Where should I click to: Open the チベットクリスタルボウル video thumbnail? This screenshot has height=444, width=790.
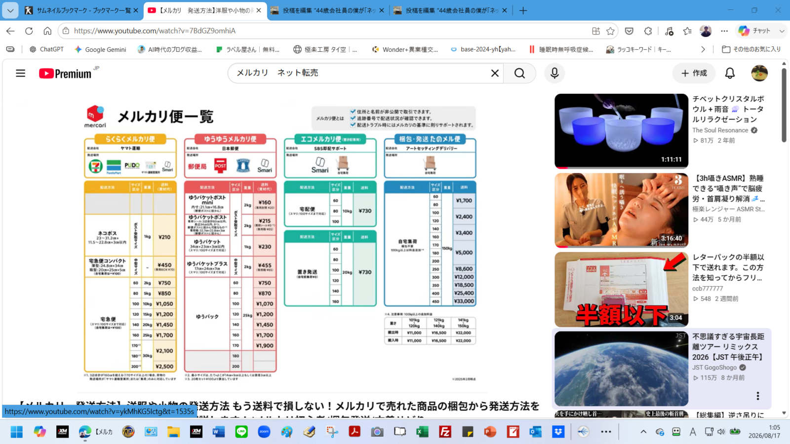click(621, 131)
